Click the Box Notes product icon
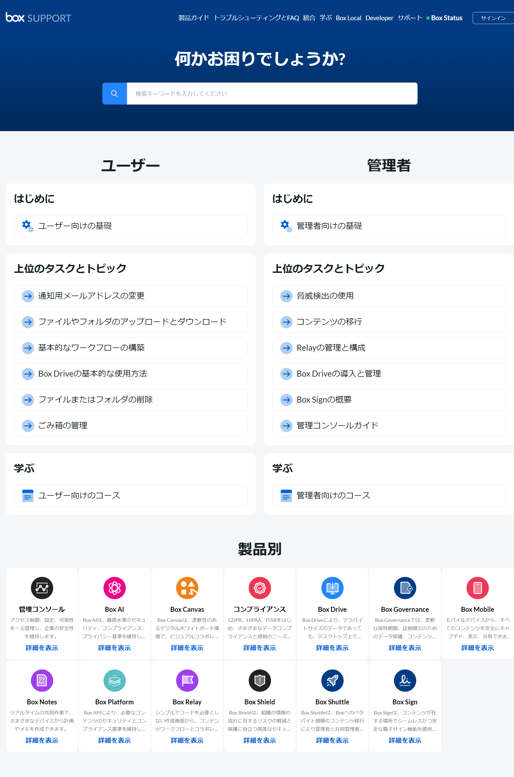The width and height of the screenshot is (514, 777). tap(42, 680)
